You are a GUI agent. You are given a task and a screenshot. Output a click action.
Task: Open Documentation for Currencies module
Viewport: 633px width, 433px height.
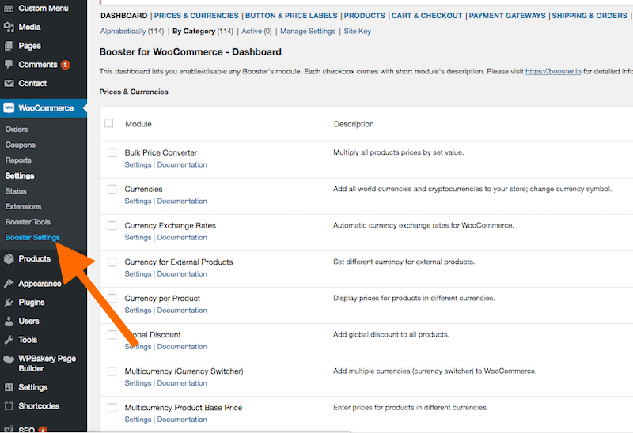(182, 201)
